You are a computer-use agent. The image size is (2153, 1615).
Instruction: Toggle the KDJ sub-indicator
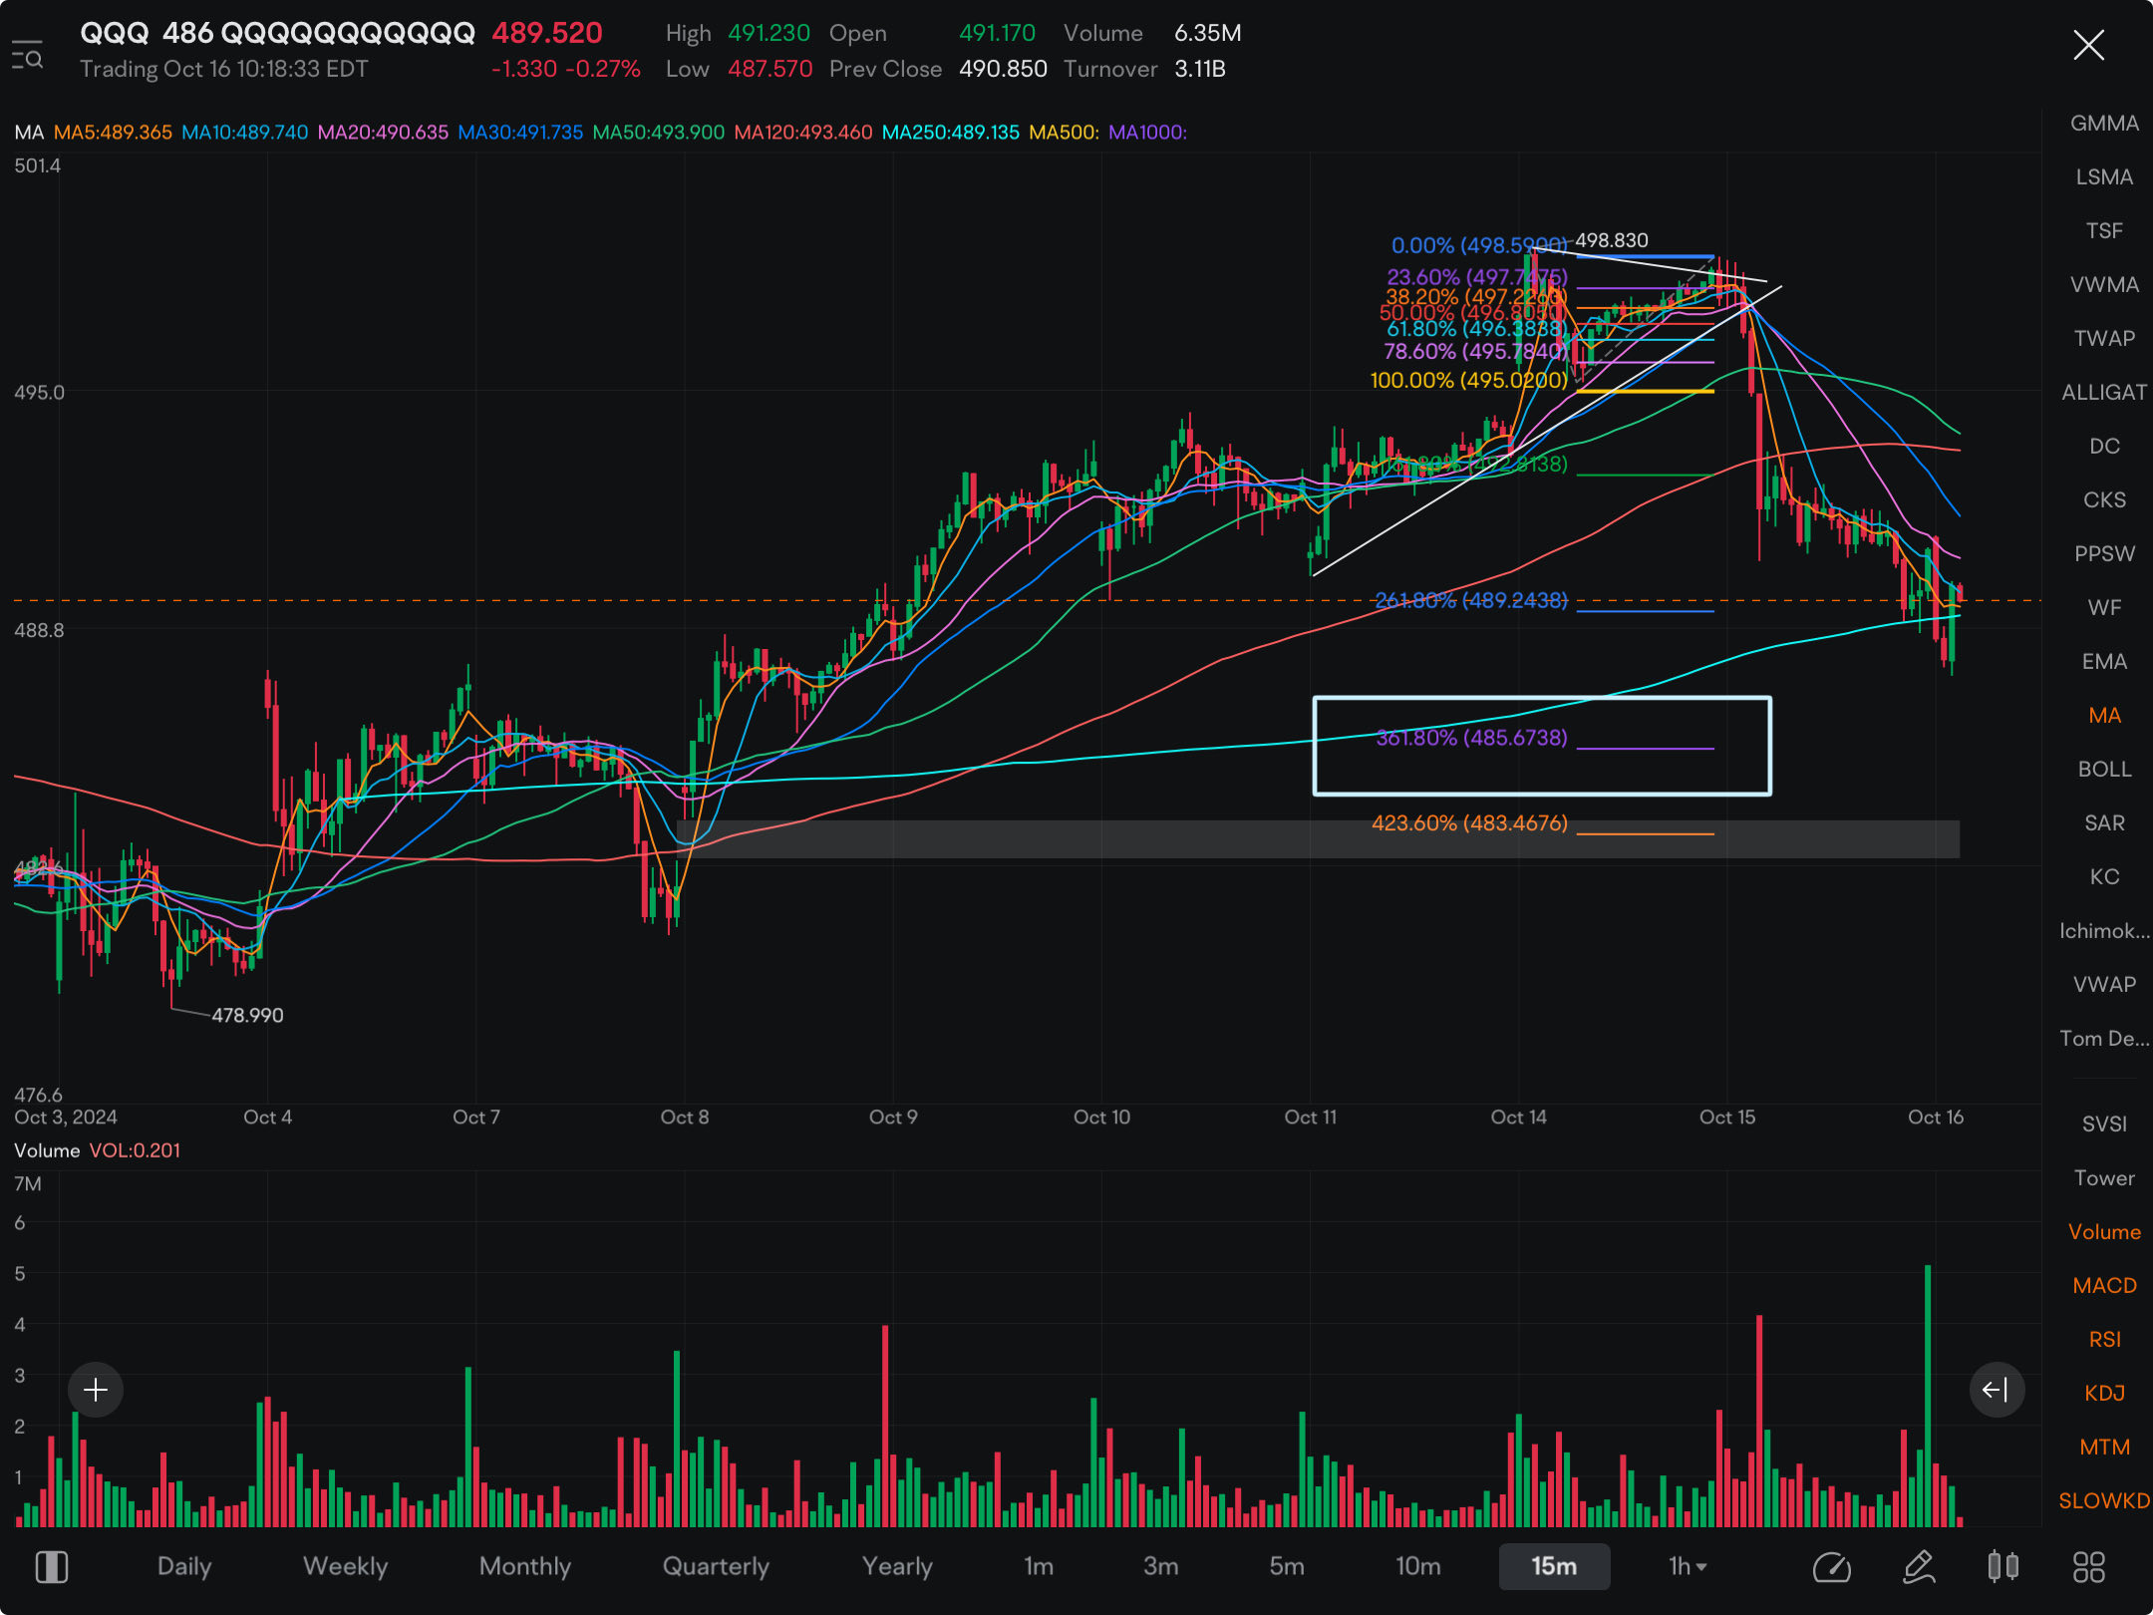point(2104,1394)
